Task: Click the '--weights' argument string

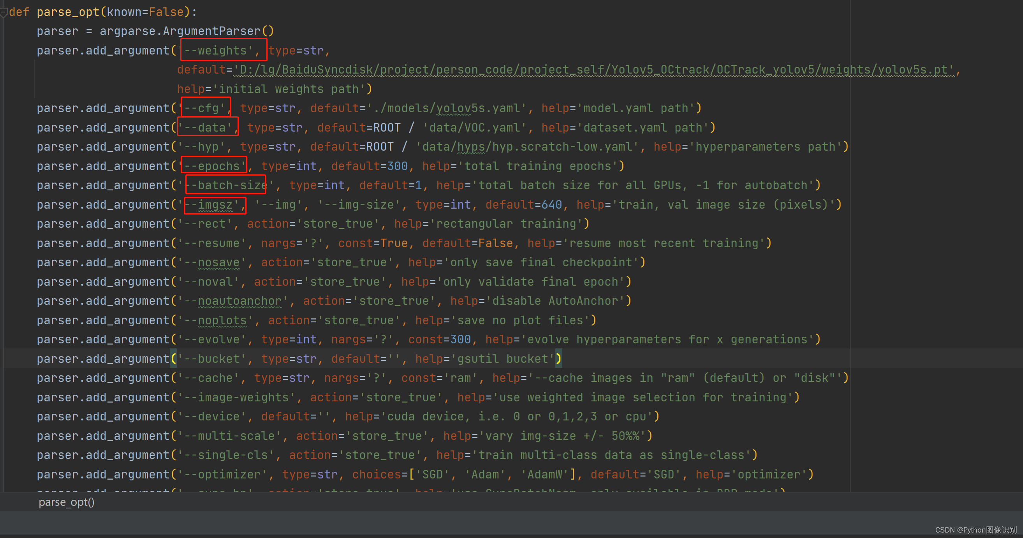Action: 216,51
